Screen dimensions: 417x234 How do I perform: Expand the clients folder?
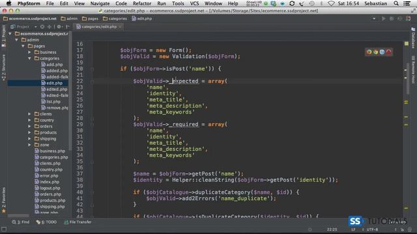pyautogui.click(x=29, y=114)
